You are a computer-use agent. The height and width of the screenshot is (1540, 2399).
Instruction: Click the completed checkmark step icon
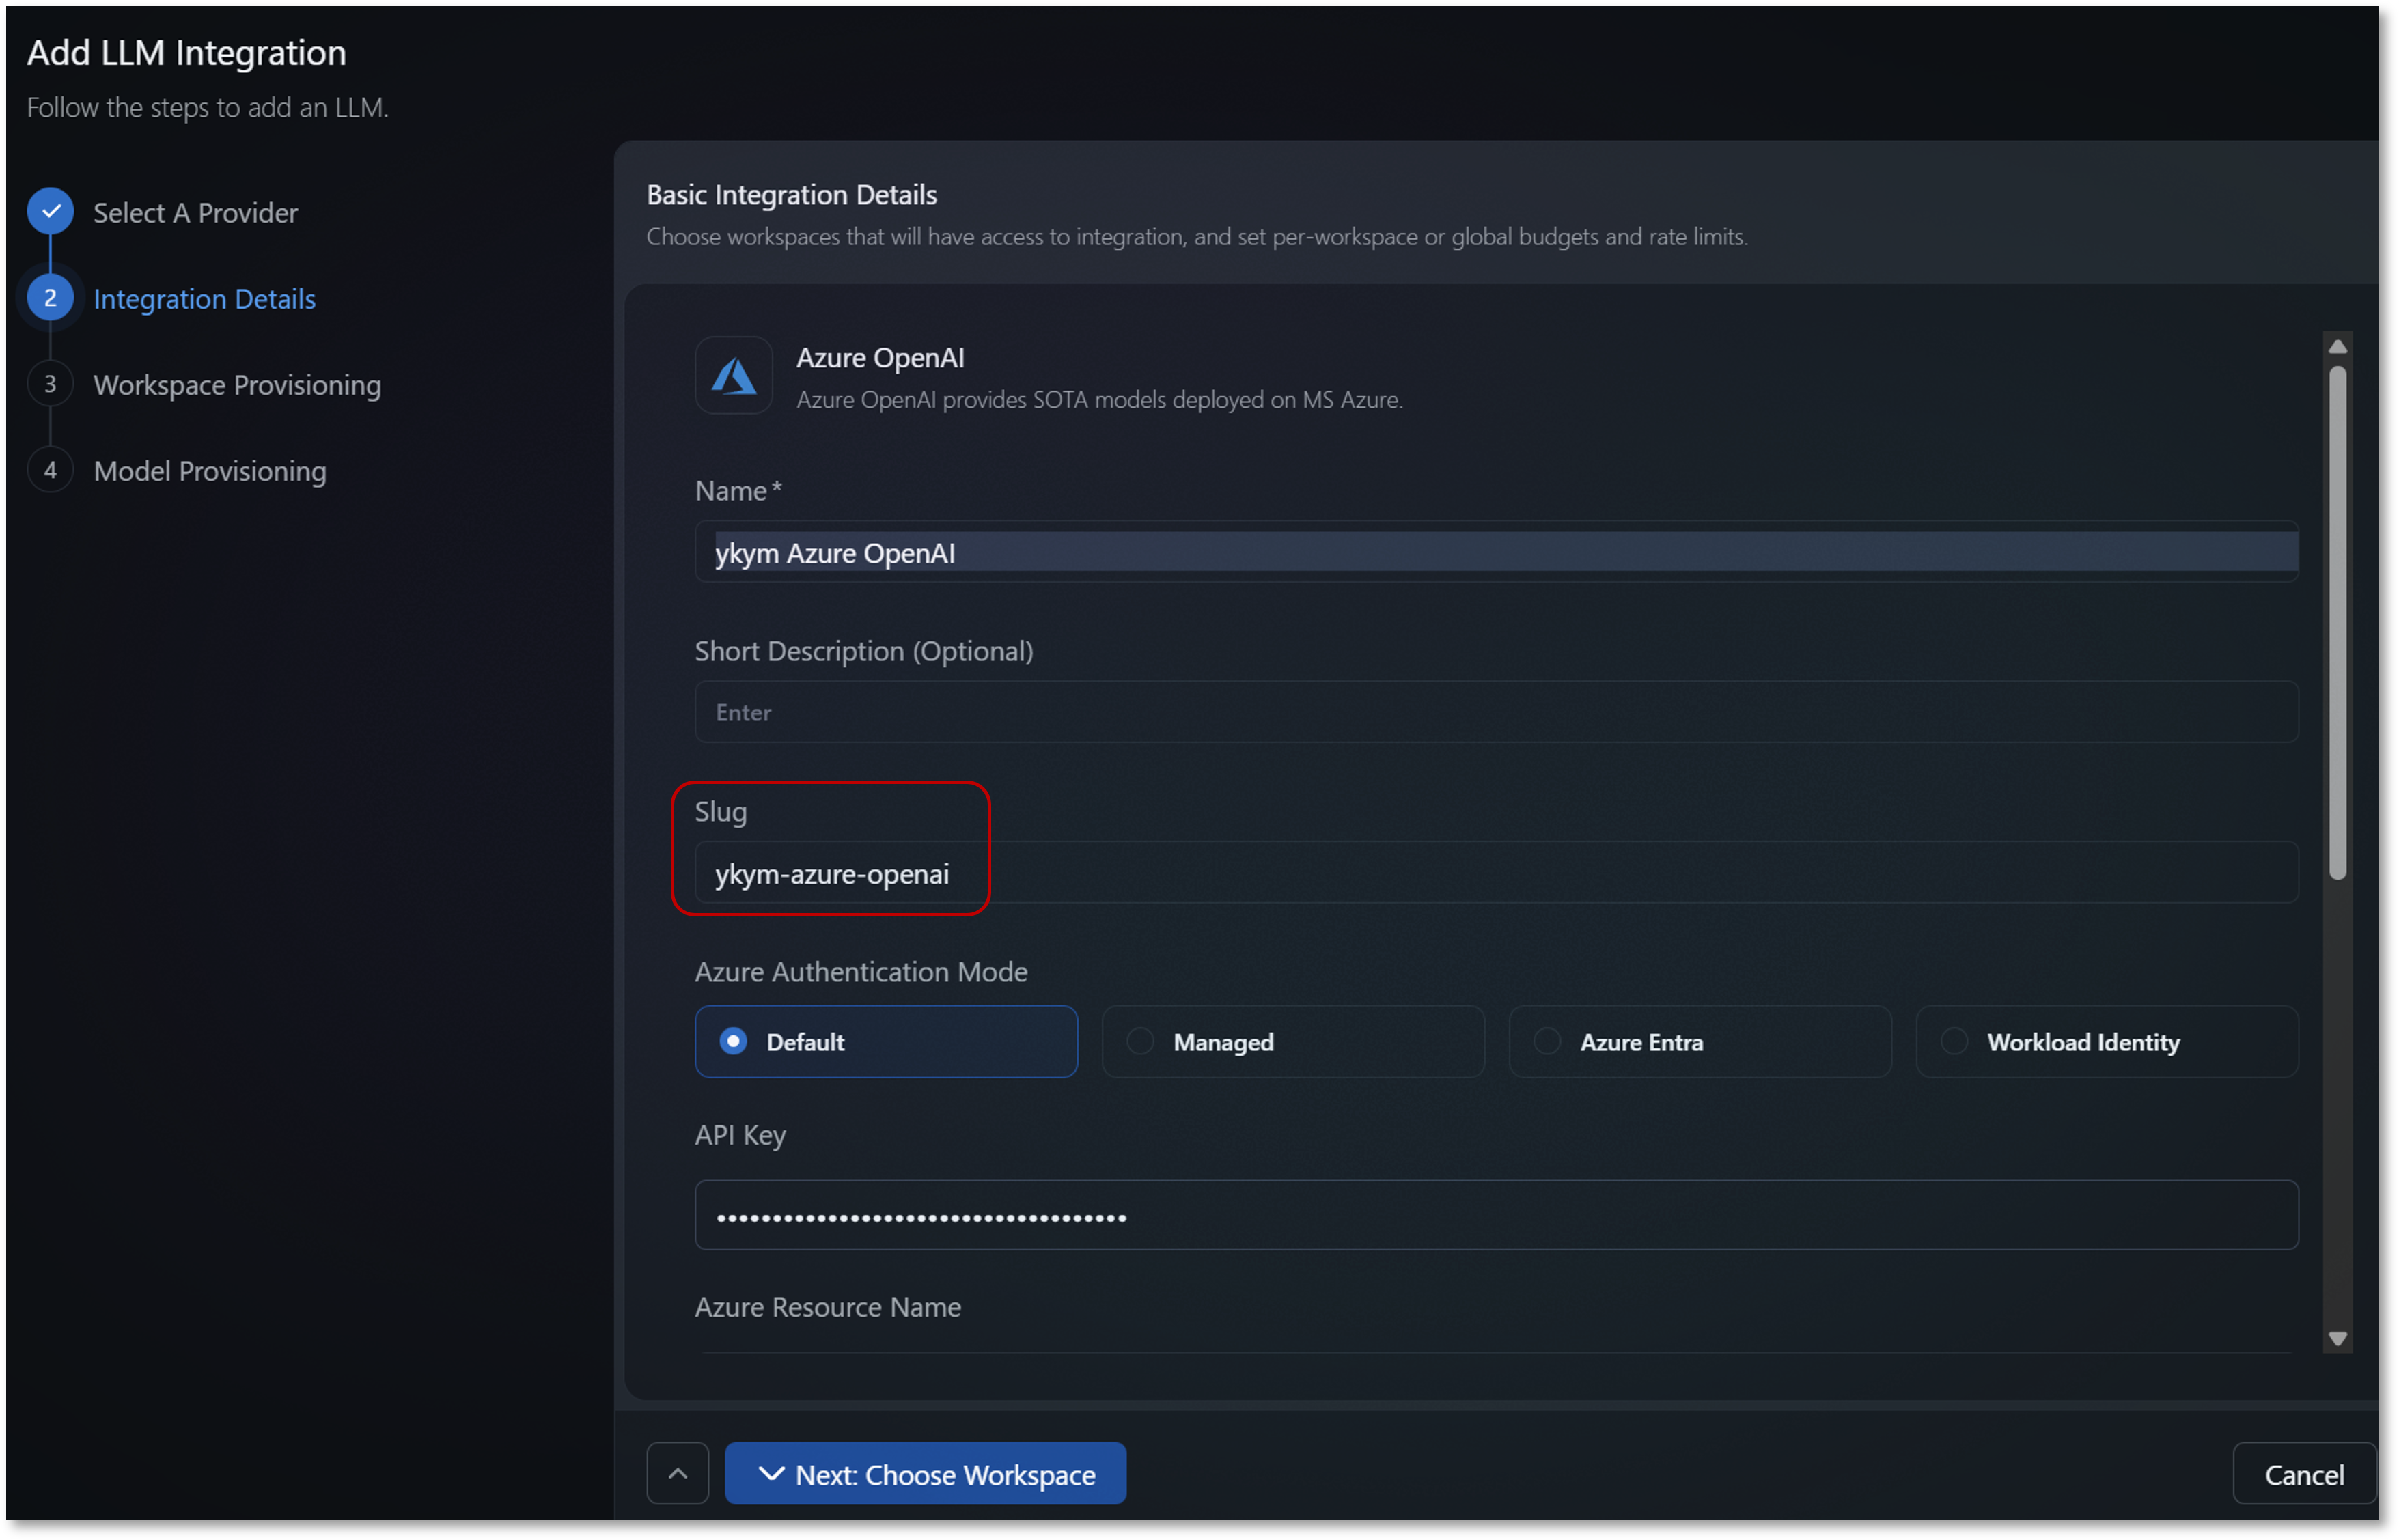[50, 211]
